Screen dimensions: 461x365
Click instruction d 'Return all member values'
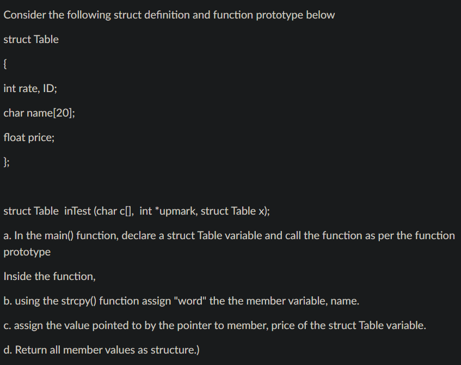click(101, 350)
